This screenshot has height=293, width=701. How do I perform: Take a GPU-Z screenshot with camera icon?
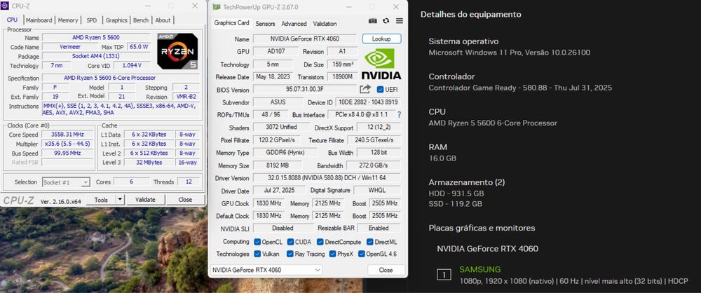coord(372,21)
